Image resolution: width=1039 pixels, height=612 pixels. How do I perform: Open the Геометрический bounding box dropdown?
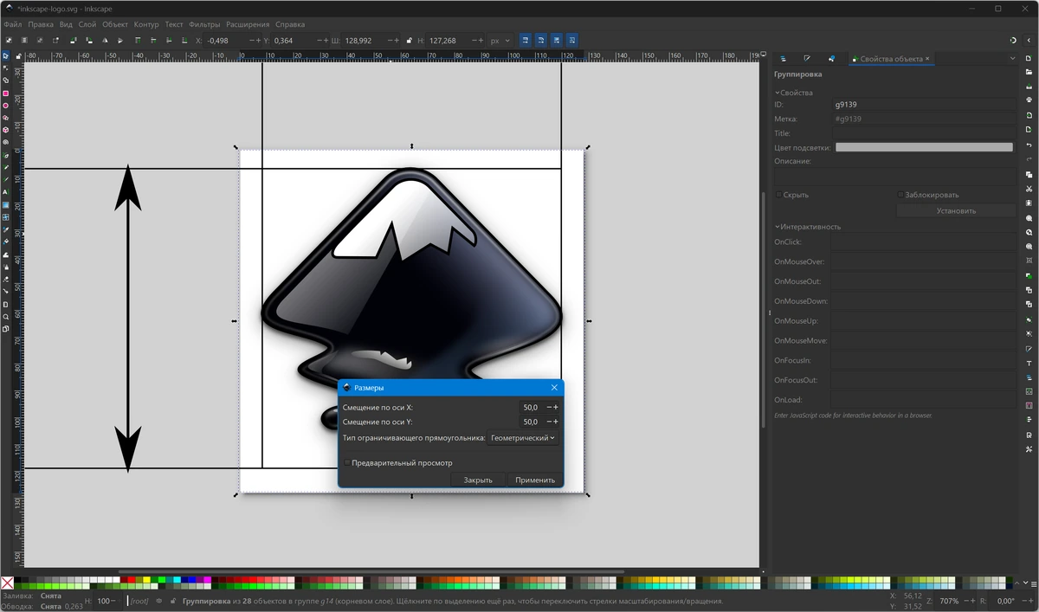[x=524, y=438]
